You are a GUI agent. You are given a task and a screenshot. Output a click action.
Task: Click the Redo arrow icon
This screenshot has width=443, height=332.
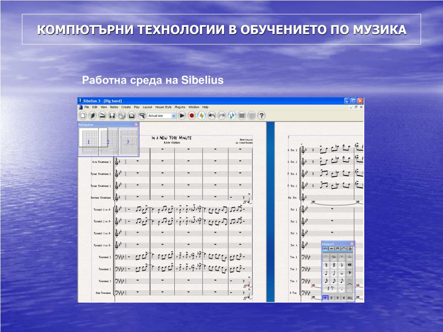221,115
